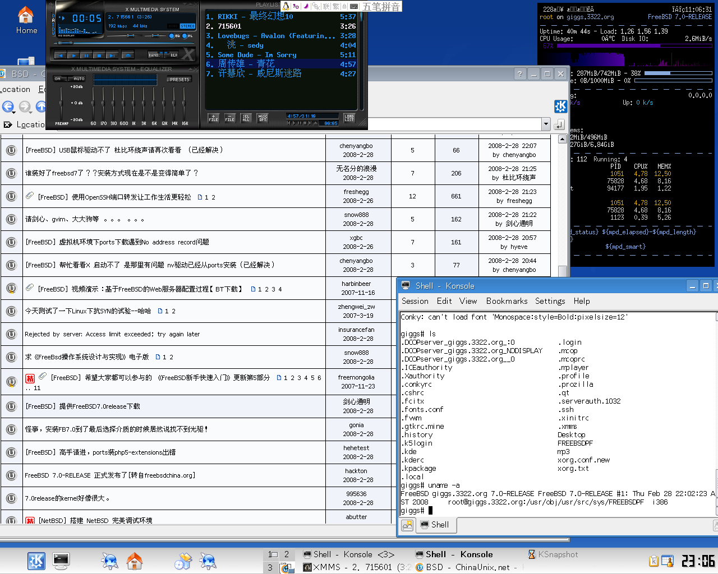Open the Home desktop icon

(26, 20)
